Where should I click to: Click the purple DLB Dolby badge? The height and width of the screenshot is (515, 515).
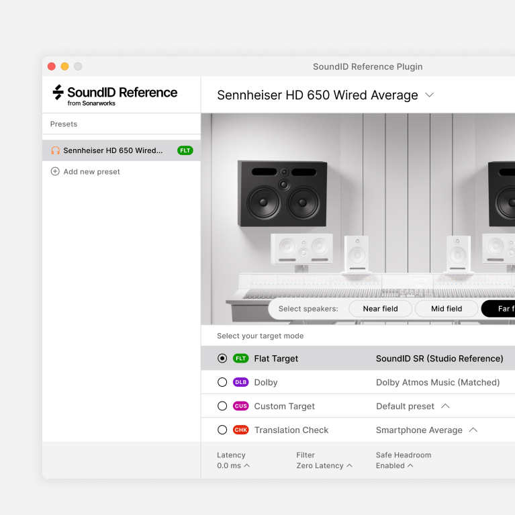pyautogui.click(x=240, y=383)
